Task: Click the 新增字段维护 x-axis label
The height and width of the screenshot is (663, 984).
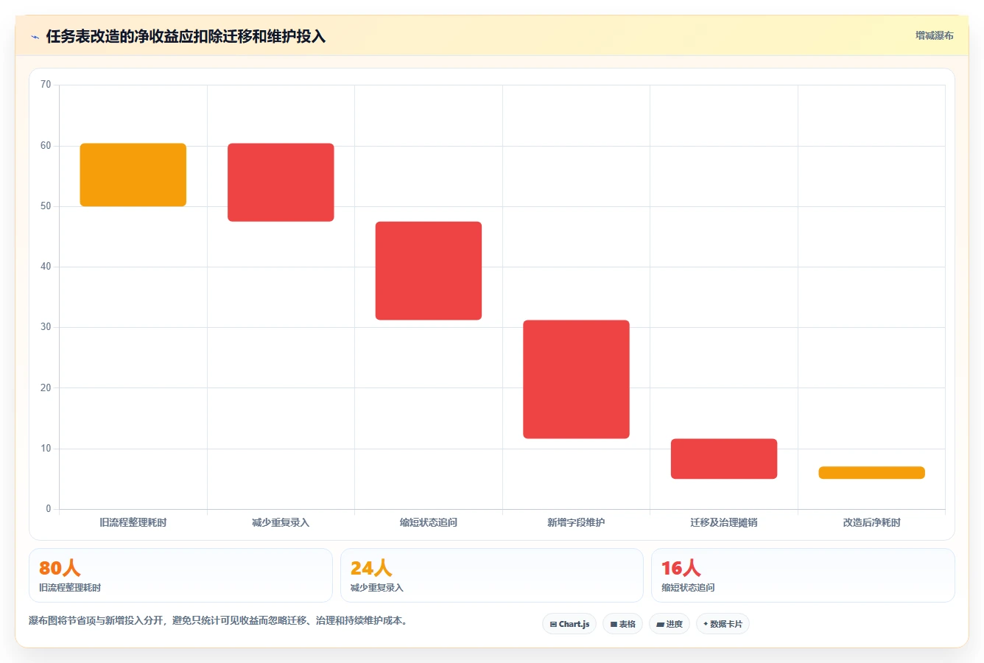Action: tap(576, 522)
